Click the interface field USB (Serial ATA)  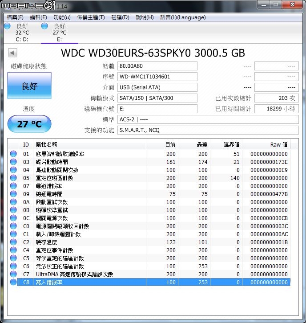tap(157, 87)
